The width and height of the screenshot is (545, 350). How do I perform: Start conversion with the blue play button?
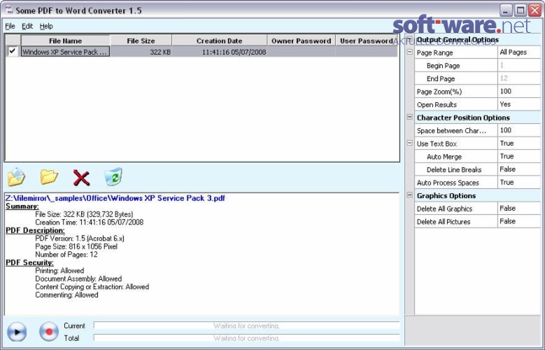pyautogui.click(x=17, y=332)
